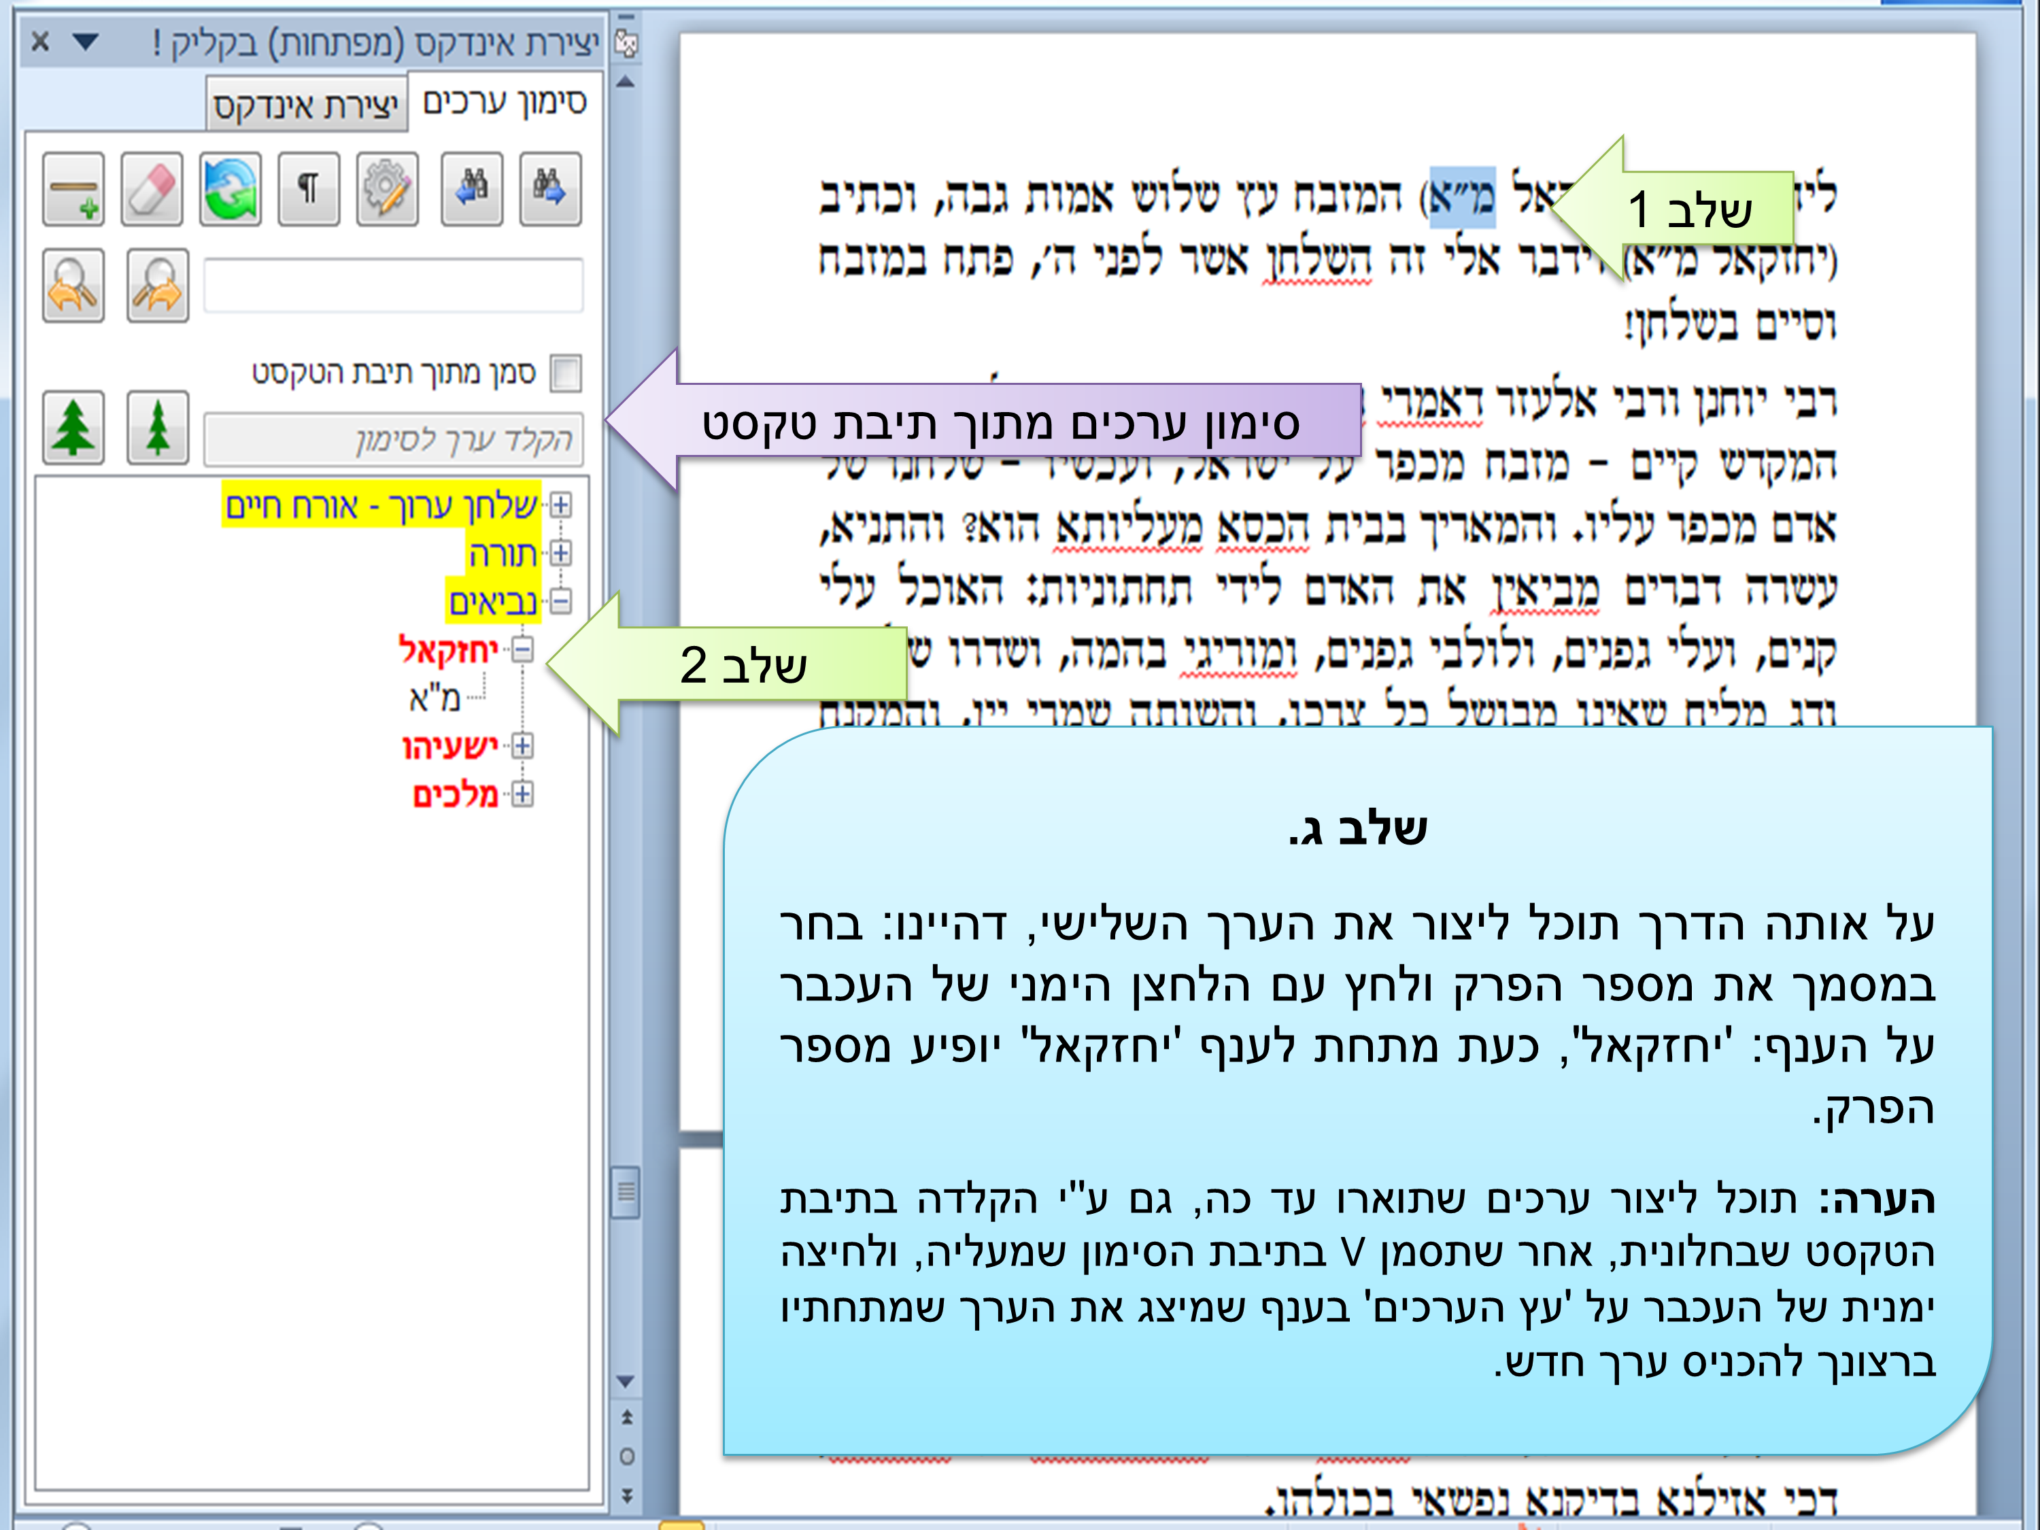Click magnifier with left orange arrow

coord(73,284)
